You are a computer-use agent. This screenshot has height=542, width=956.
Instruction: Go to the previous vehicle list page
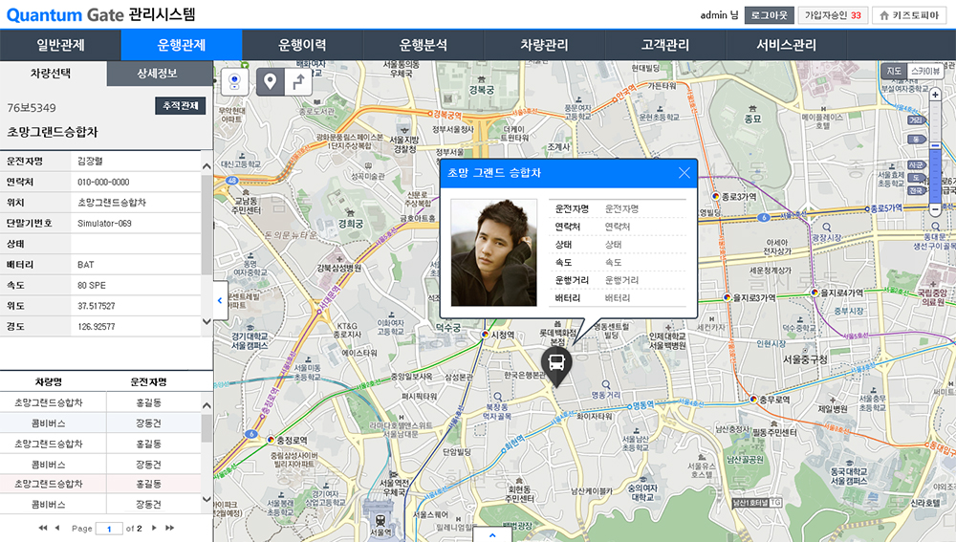click(57, 528)
